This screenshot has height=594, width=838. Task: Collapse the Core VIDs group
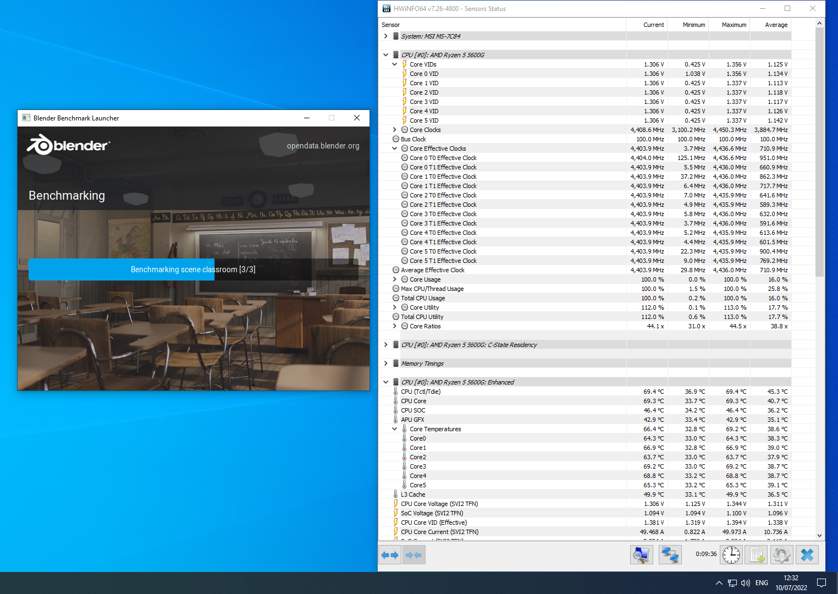click(394, 64)
